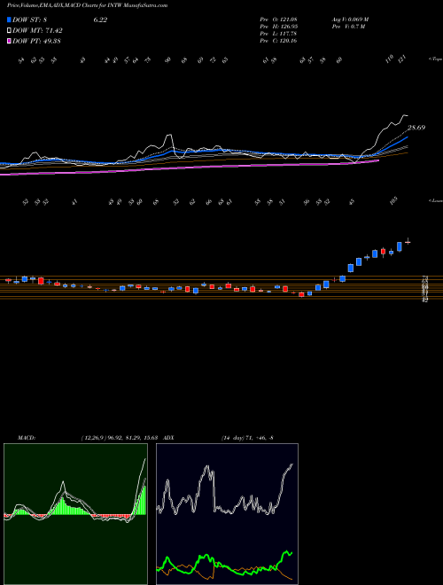This screenshot has height=585, width=443.
Task: Click the 'Avg V: 0.069 M' volume text
Action: (350, 19)
